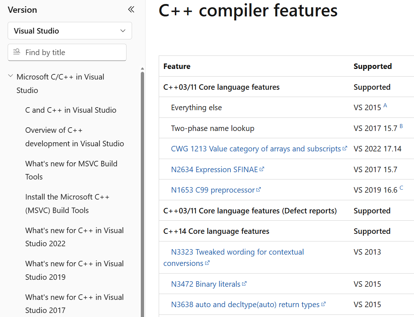Screen dimensions: 414x317
Task: Open N3472 Binary literals link
Action: point(206,284)
